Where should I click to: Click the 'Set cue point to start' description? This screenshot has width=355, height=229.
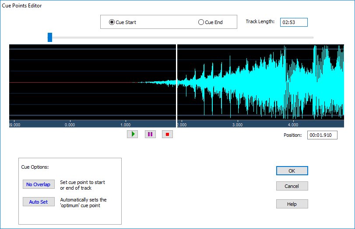[x=82, y=185]
